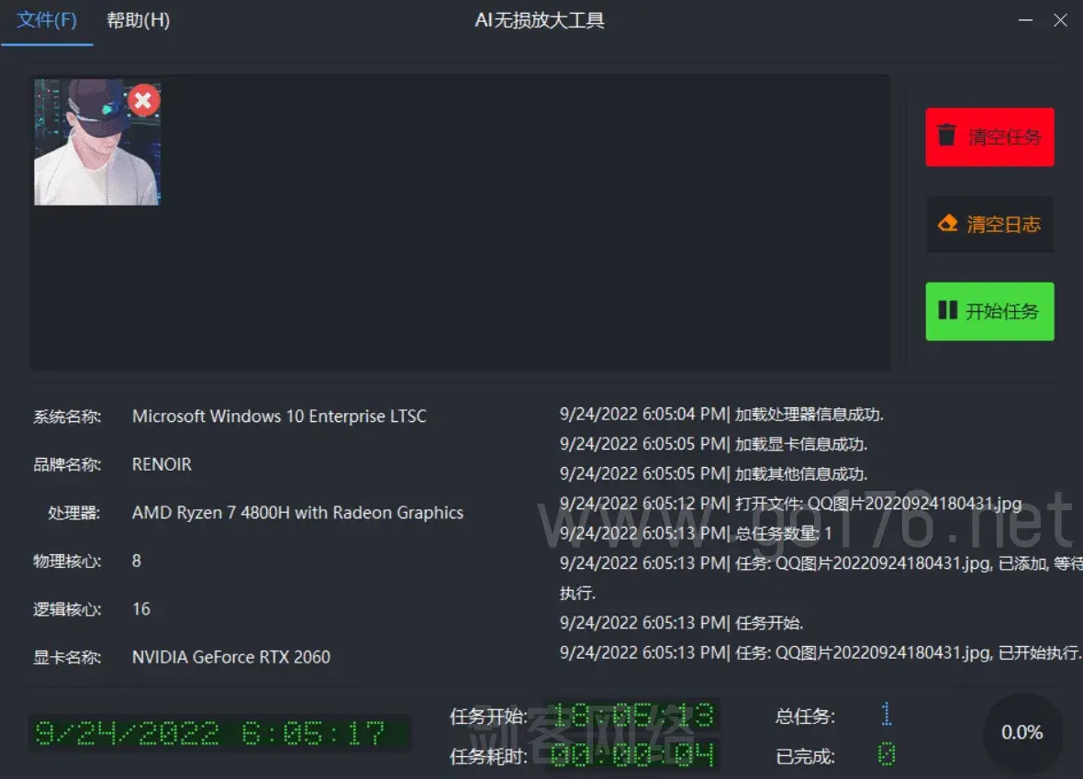Click log line 总任务数量: 1
1083x779 pixels.
tap(696, 533)
